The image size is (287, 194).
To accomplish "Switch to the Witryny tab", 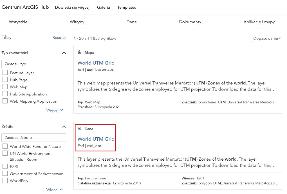I will (77, 22).
